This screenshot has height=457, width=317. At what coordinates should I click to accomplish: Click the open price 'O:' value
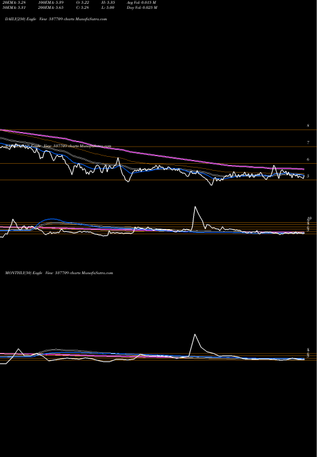pyautogui.click(x=82, y=3)
